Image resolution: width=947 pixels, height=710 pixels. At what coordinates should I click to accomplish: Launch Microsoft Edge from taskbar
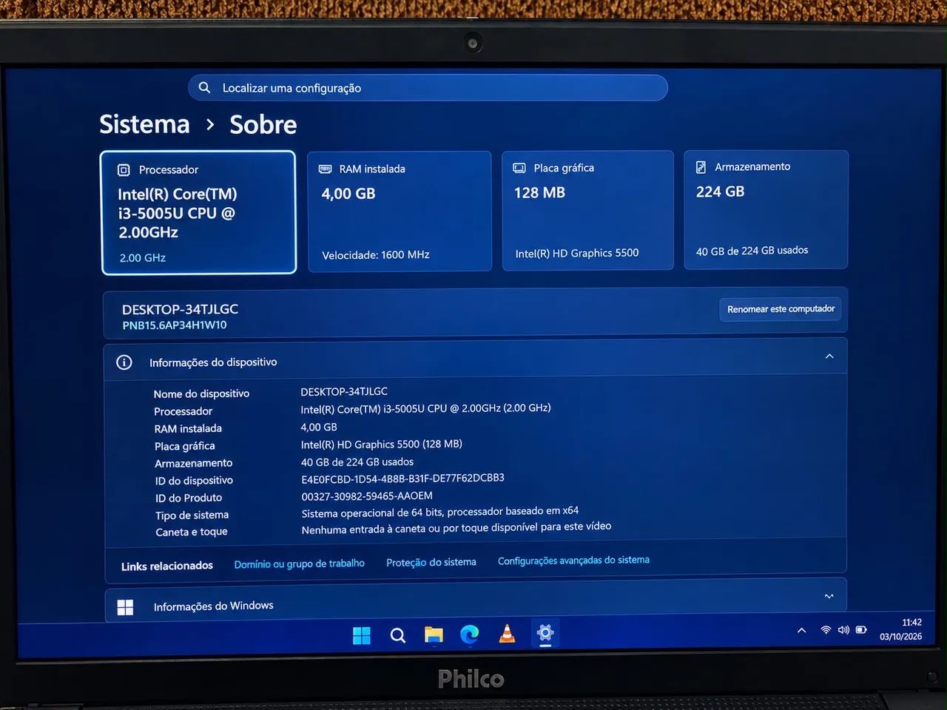pyautogui.click(x=470, y=634)
